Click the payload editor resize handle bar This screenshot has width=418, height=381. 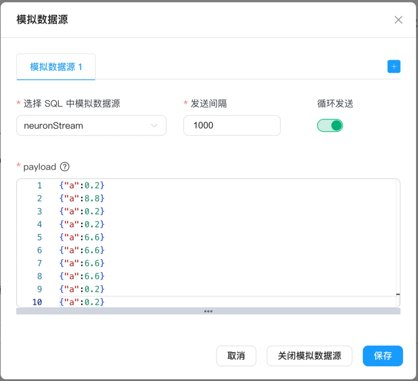tap(208, 311)
